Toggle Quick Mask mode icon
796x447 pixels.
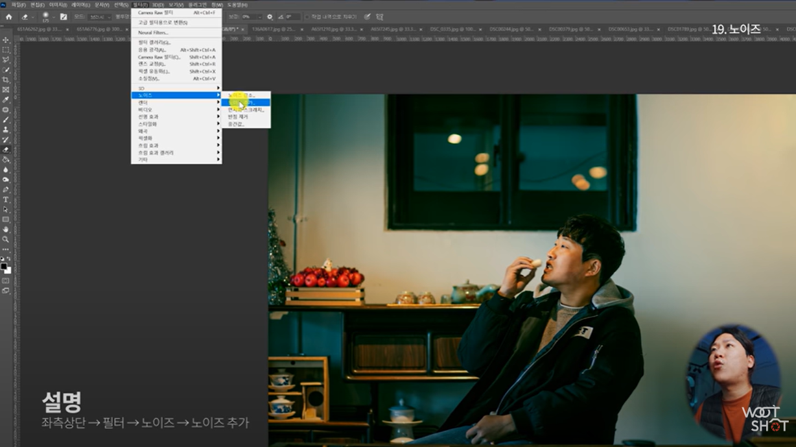point(6,280)
